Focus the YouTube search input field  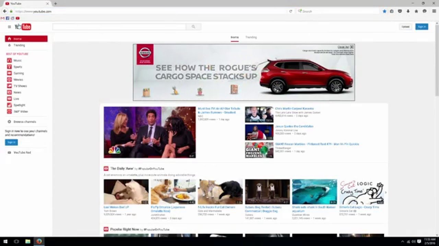(x=119, y=27)
